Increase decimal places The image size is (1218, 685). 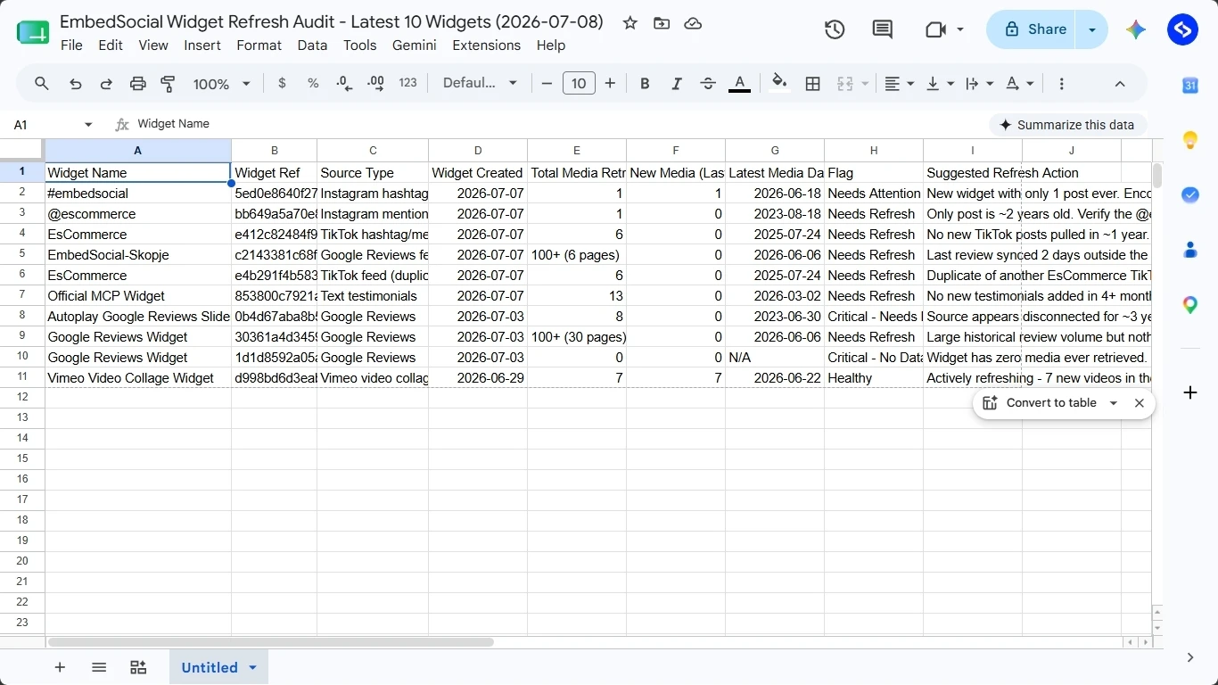375,83
